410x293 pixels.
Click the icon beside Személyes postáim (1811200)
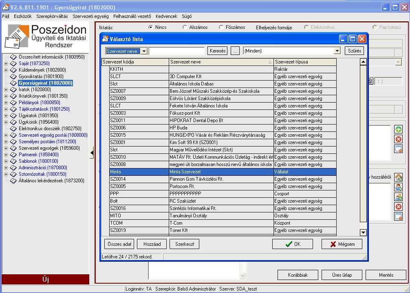point(13,142)
